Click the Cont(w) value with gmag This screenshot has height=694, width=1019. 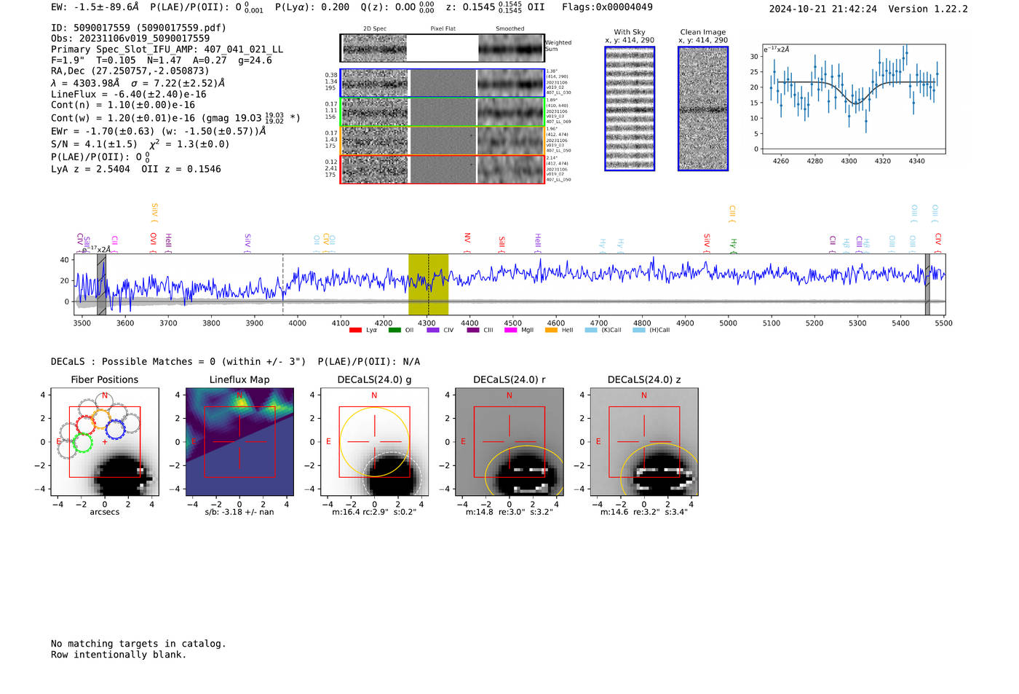[175, 117]
